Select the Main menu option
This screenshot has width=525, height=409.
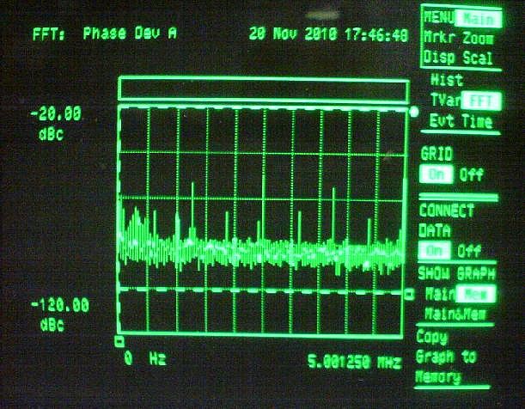(x=479, y=19)
